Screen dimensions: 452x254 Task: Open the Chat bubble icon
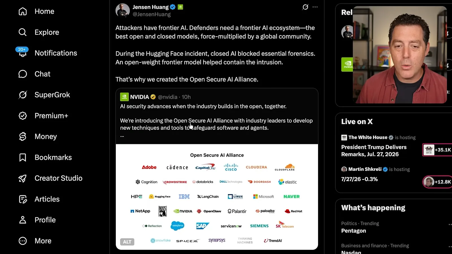coord(23,74)
